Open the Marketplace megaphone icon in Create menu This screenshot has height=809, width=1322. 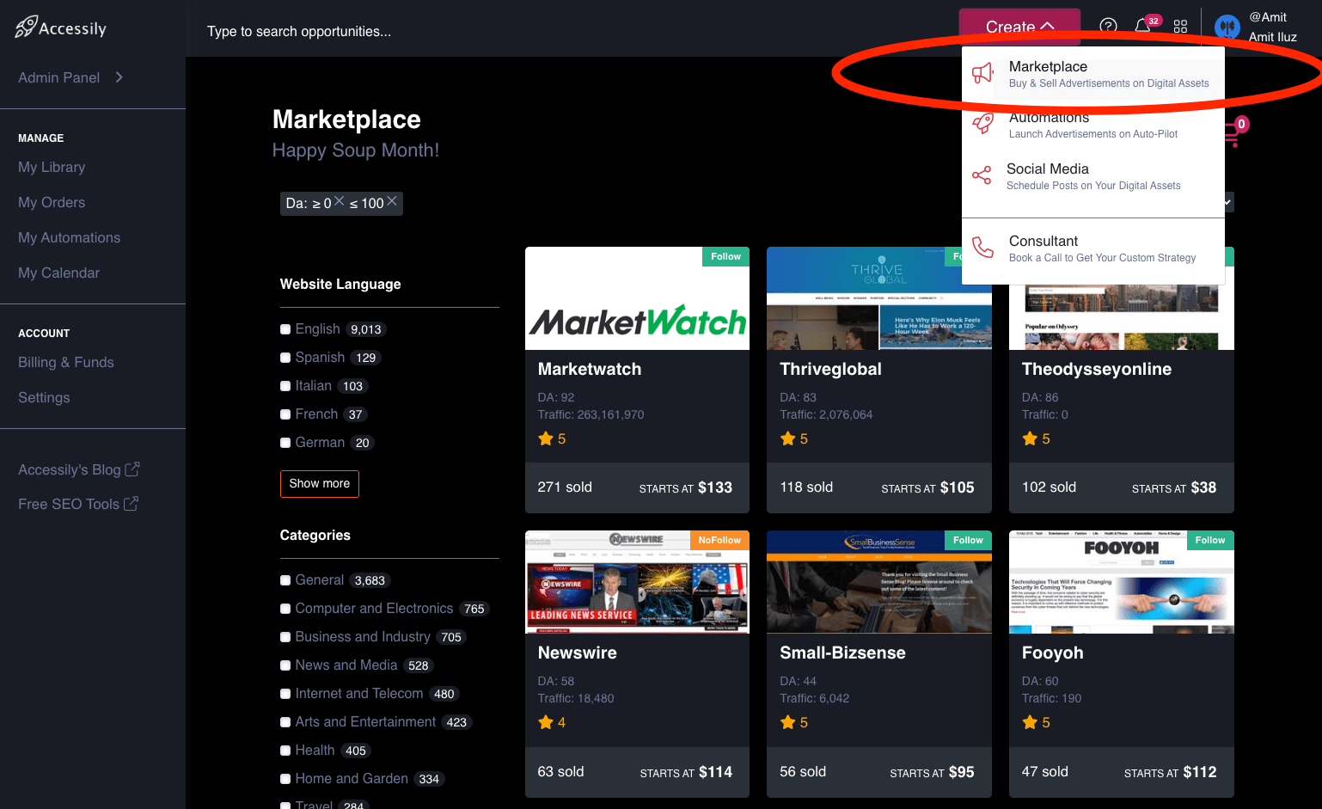coord(982,74)
